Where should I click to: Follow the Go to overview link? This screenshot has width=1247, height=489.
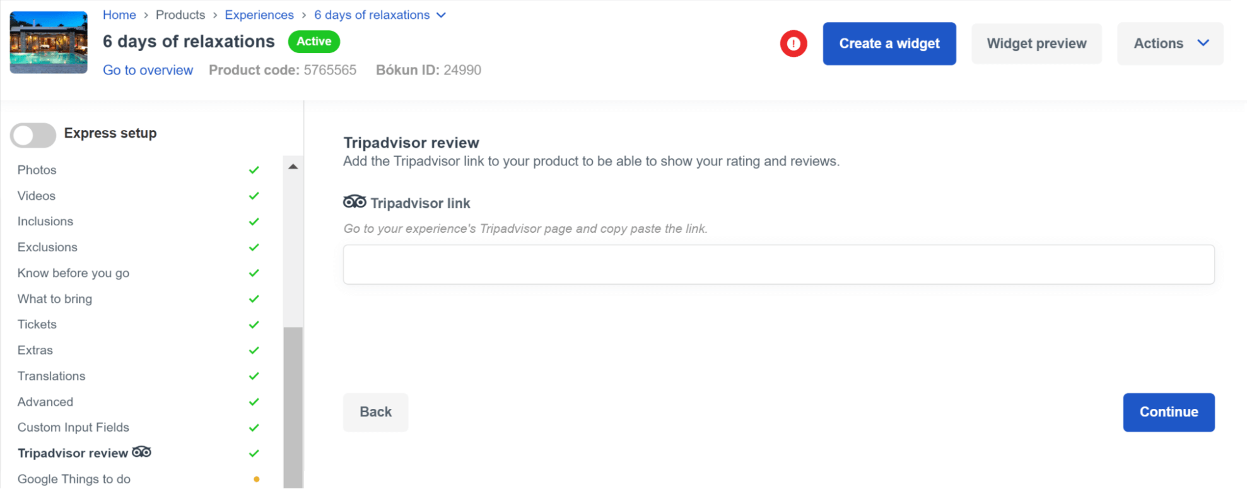click(x=148, y=70)
